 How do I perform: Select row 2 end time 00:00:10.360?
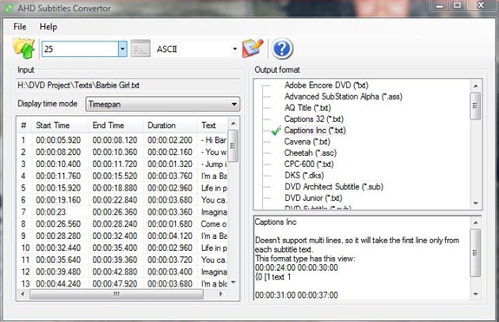115,152
